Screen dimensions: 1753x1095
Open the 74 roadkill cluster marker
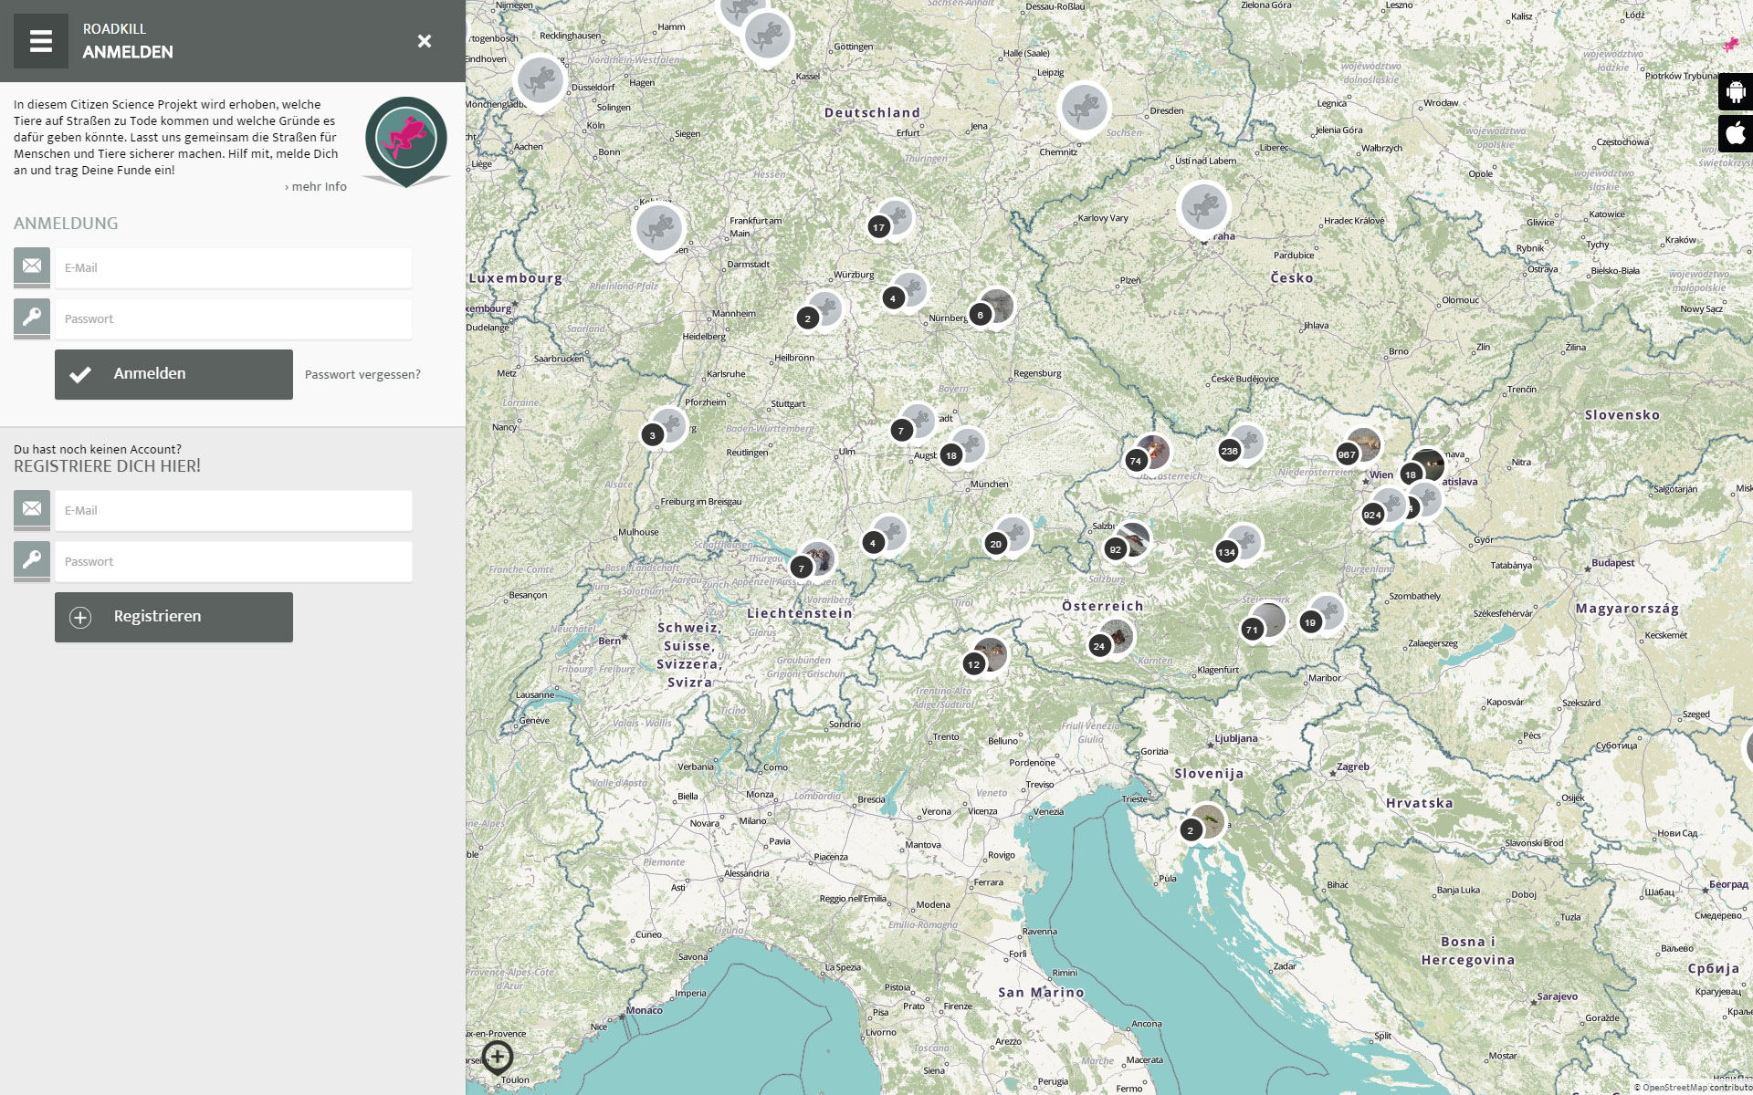point(1136,461)
